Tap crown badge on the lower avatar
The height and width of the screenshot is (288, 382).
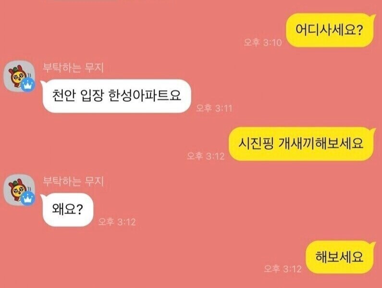27,198
